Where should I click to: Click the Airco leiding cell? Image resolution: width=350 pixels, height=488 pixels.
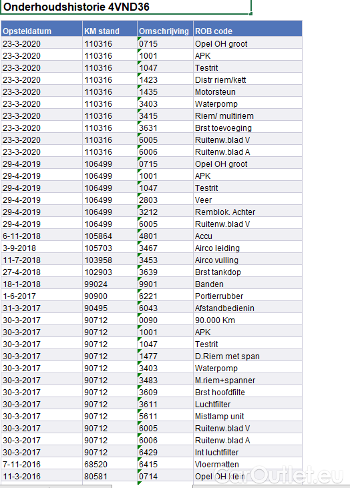point(248,248)
